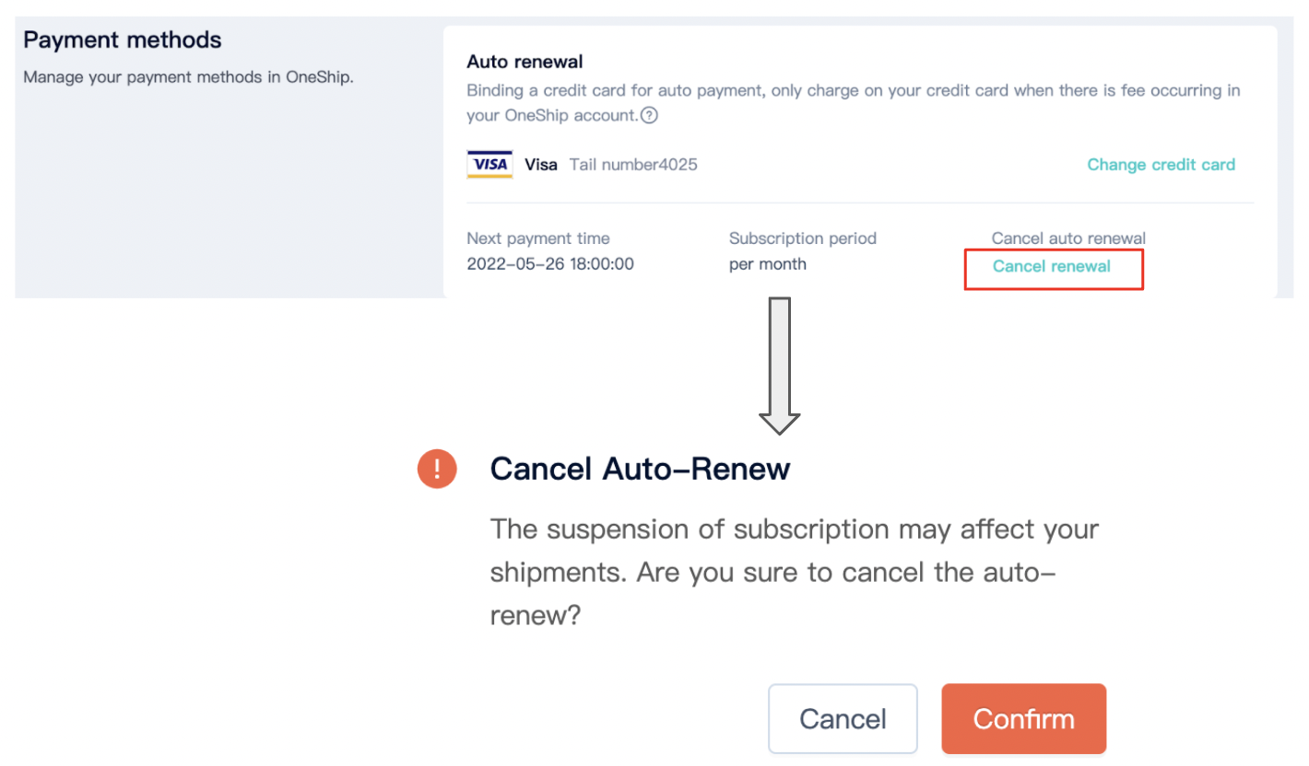The width and height of the screenshot is (1309, 766).
Task: Click the Tail number4025 text
Action: coord(633,165)
